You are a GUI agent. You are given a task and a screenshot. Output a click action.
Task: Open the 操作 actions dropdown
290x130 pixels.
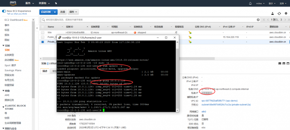click(x=74, y=12)
